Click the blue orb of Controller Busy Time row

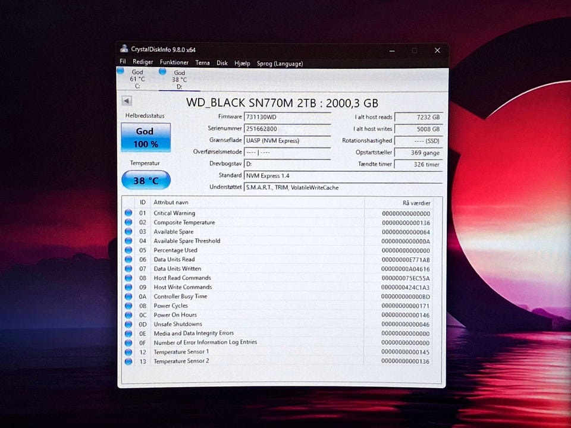click(128, 296)
